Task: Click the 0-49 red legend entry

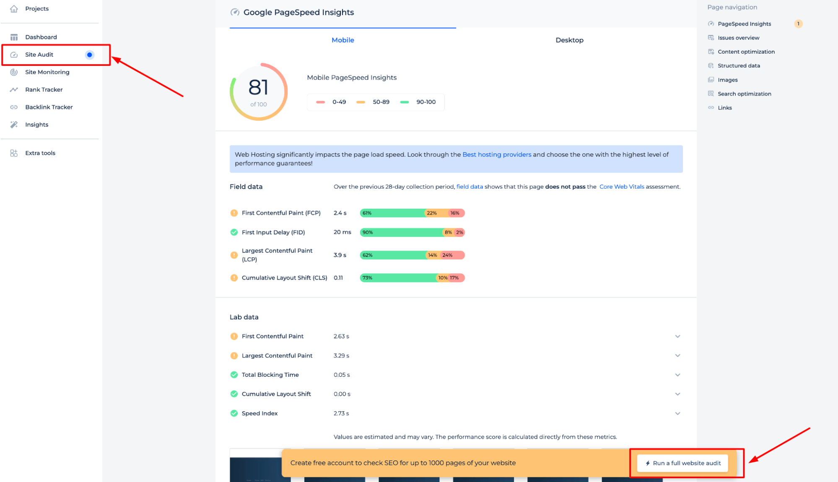Action: [331, 102]
